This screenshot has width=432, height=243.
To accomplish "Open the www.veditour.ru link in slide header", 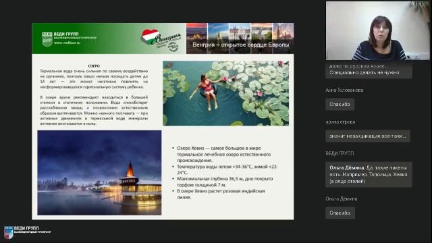I will (x=67, y=43).
